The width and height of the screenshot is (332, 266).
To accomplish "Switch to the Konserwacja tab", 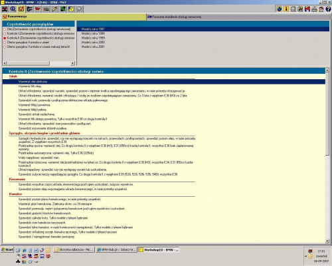I will pos(74,17).
